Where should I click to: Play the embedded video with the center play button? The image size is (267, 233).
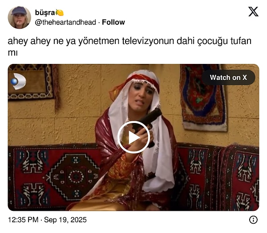tap(133, 137)
